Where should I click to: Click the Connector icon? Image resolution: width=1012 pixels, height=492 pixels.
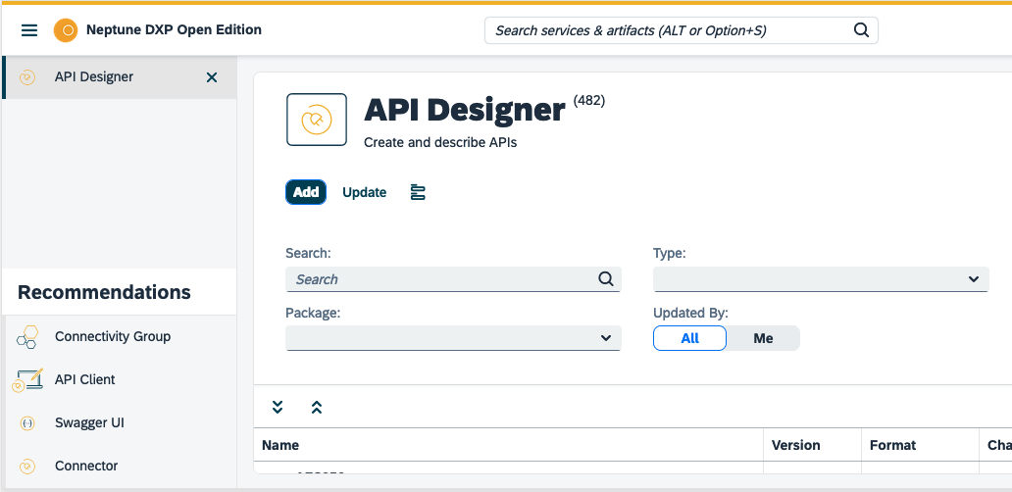click(x=27, y=467)
